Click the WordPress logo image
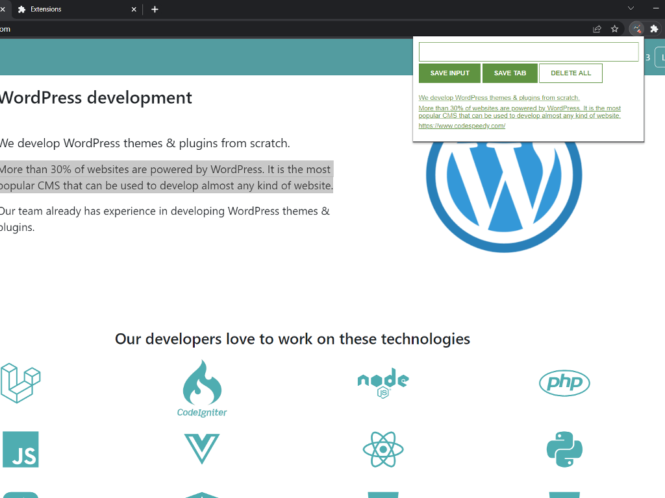Screen dimensions: 665x498 pyautogui.click(x=504, y=197)
